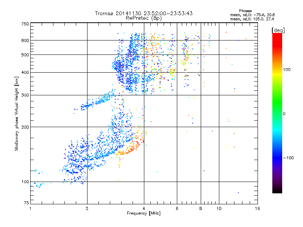Click x-axis tick label '1'

click(x=30, y=208)
